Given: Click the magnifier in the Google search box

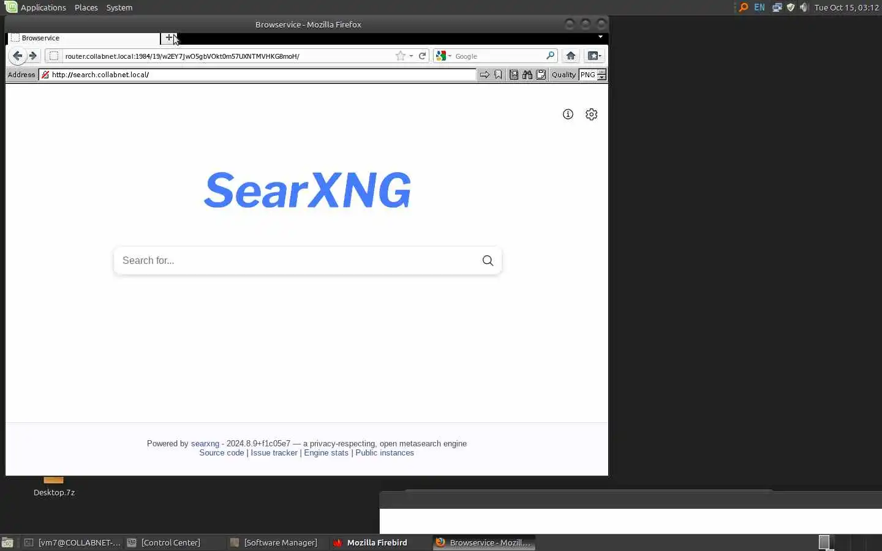Looking at the screenshot, I should click(550, 56).
